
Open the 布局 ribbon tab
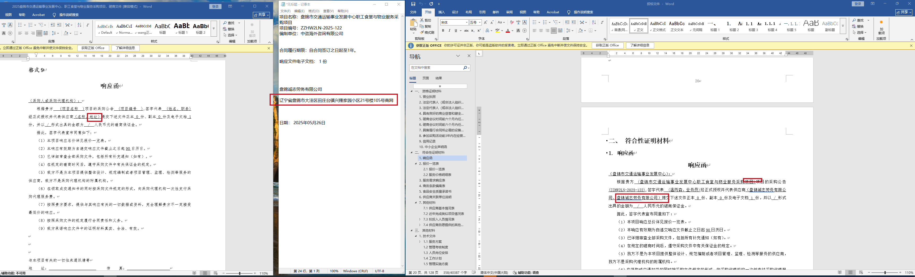pos(469,12)
